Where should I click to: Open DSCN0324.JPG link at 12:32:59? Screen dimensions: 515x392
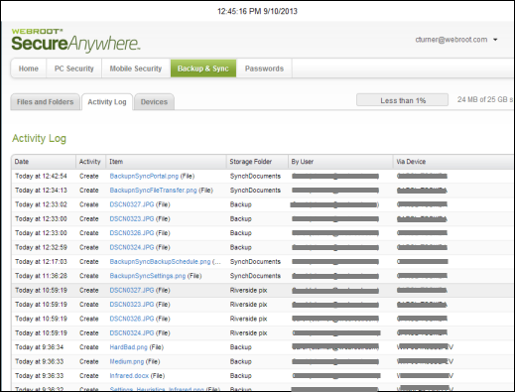pos(132,247)
